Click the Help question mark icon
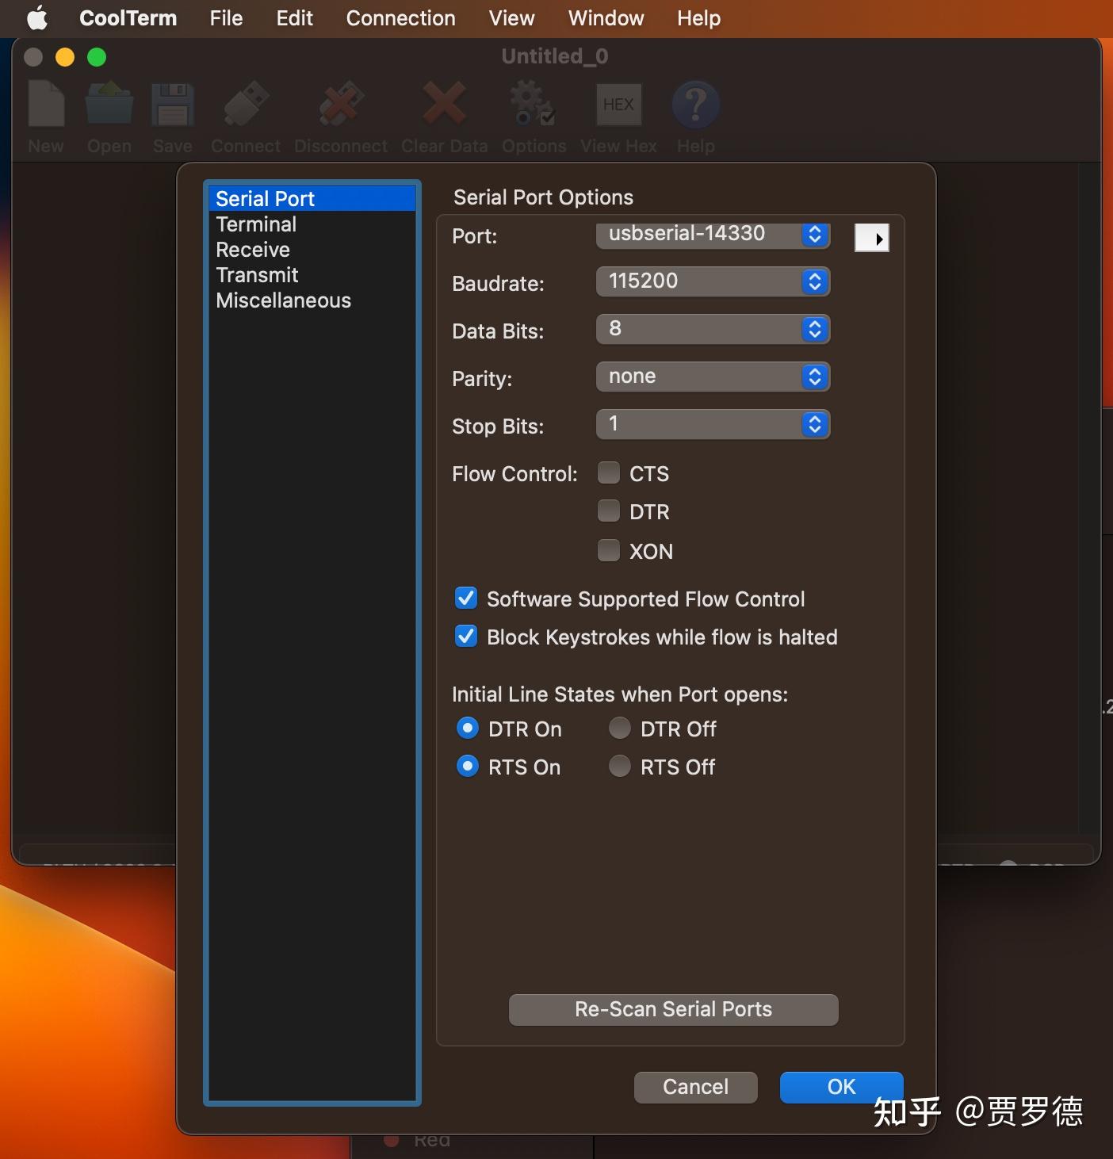 point(696,105)
